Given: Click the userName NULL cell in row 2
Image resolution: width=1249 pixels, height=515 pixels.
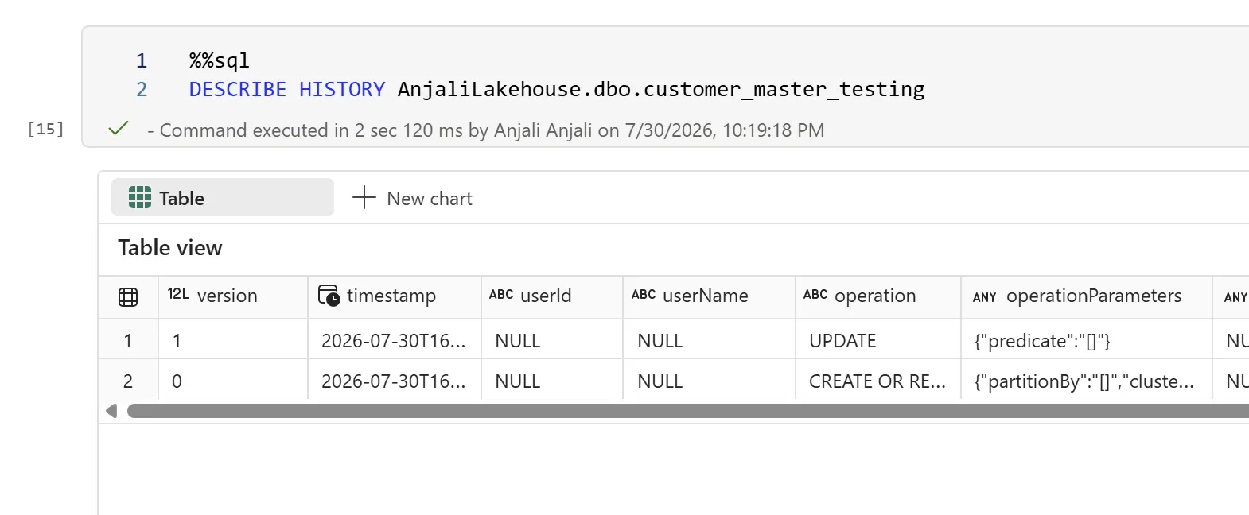Looking at the screenshot, I should 709,381.
